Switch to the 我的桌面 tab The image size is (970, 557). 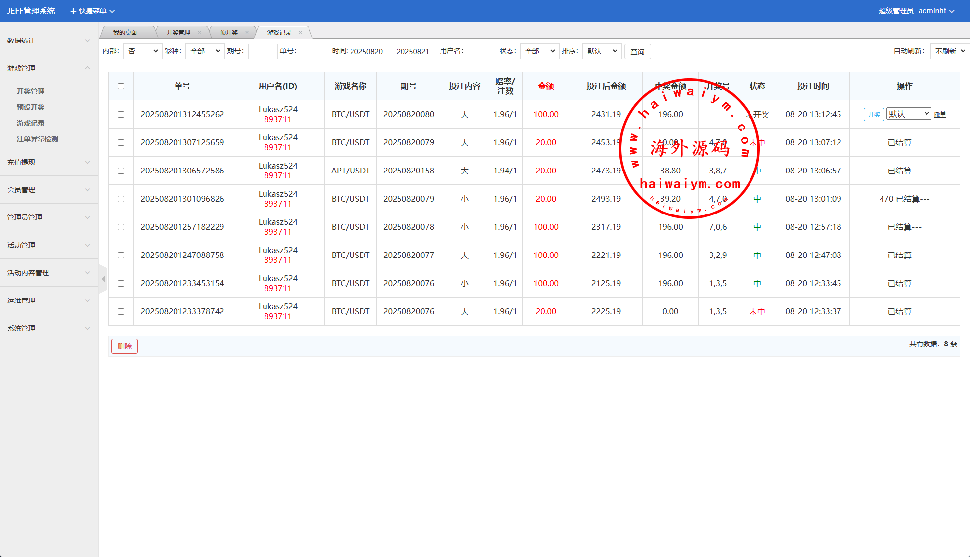(125, 33)
